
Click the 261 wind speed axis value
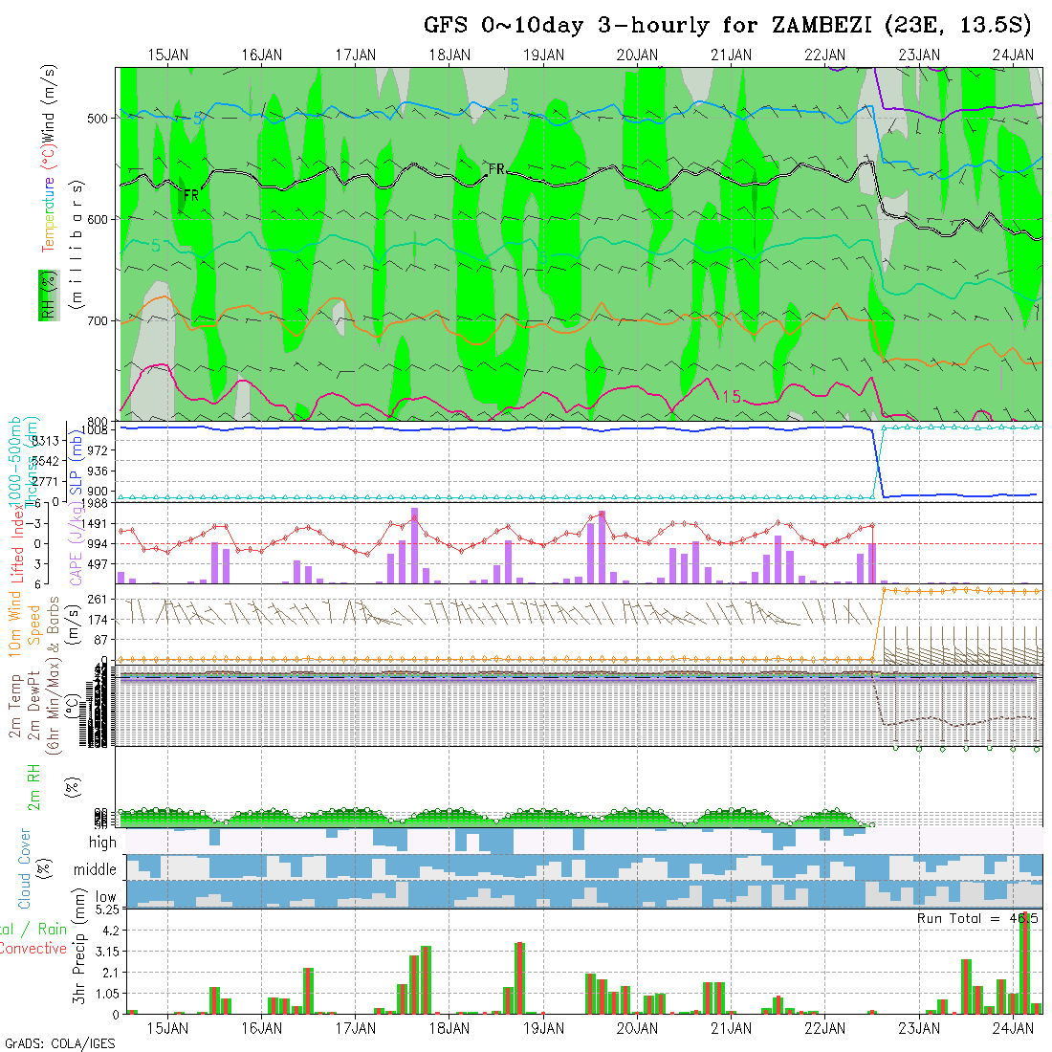pos(101,599)
